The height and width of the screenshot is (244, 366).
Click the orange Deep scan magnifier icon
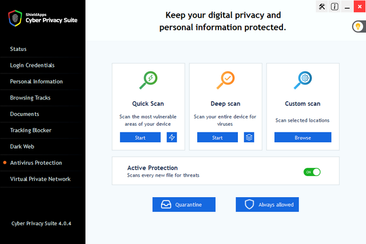pos(225,80)
